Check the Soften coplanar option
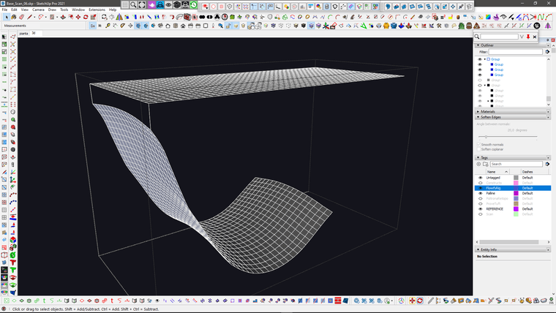Image resolution: width=556 pixels, height=313 pixels. click(x=478, y=149)
